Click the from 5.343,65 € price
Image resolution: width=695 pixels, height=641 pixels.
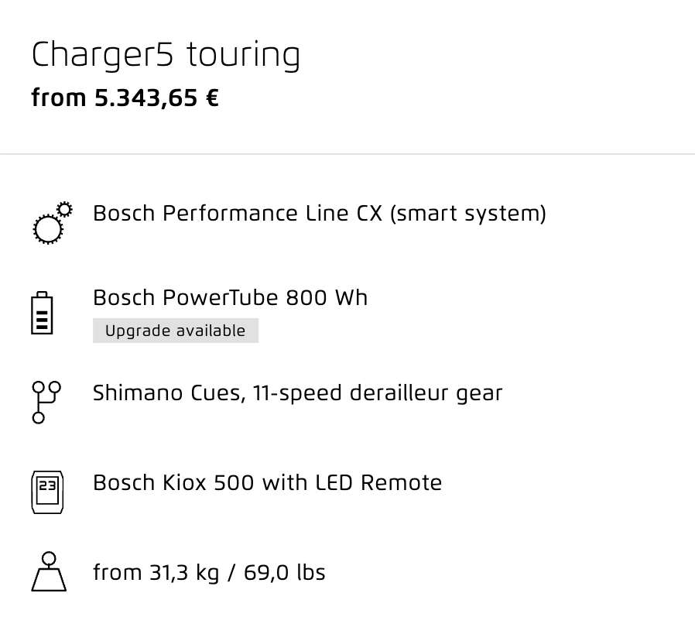(125, 98)
